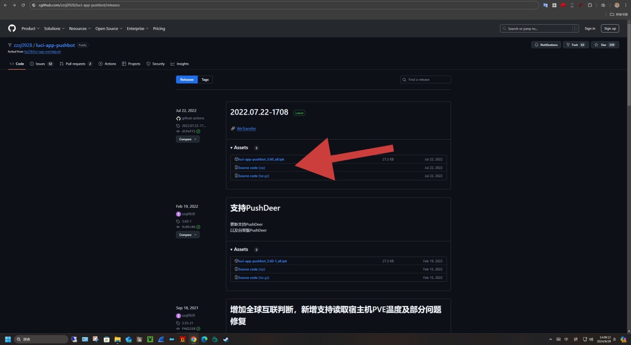631x345 pixels.
Task: Expand Solutions navigation dropdown
Action: [x=54, y=29]
